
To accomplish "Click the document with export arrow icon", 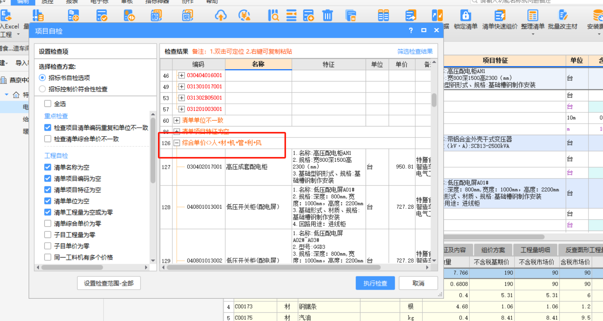I will click(x=411, y=16).
